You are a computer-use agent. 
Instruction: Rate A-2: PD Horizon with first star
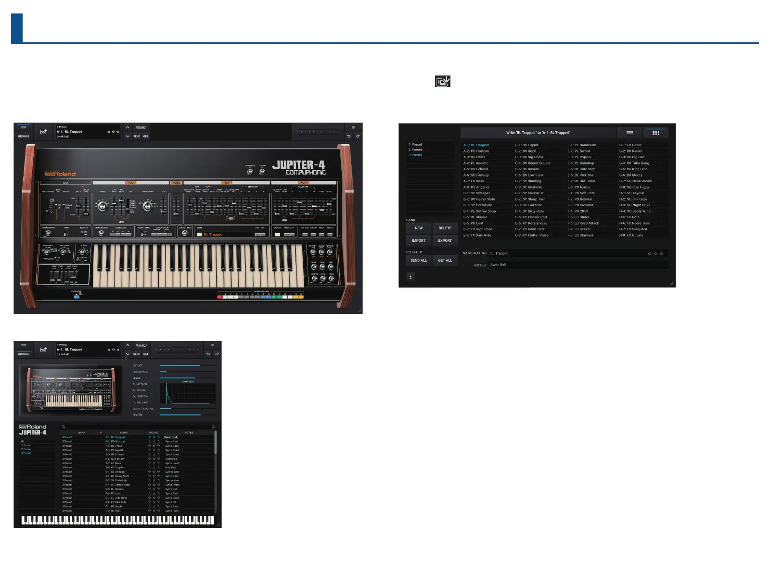tap(150, 441)
